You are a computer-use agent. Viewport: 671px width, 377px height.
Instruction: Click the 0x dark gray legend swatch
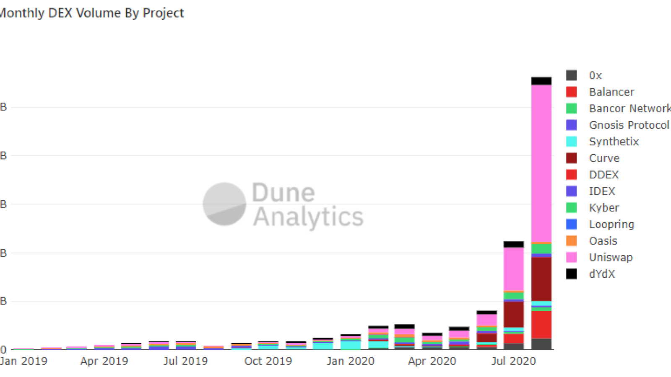[571, 75]
